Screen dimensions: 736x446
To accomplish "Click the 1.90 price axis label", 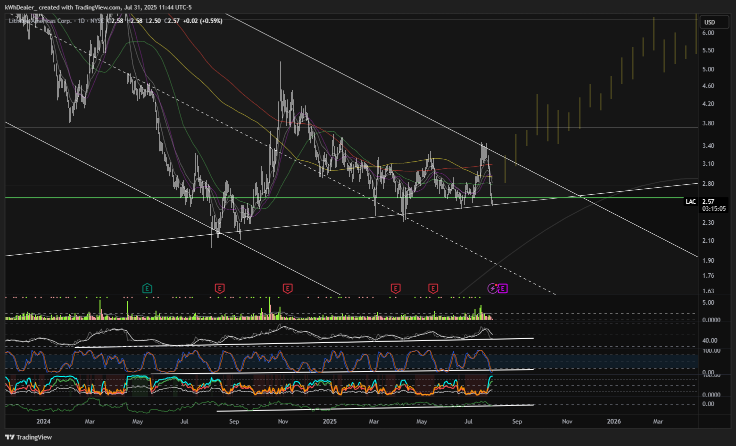I will 708,261.
